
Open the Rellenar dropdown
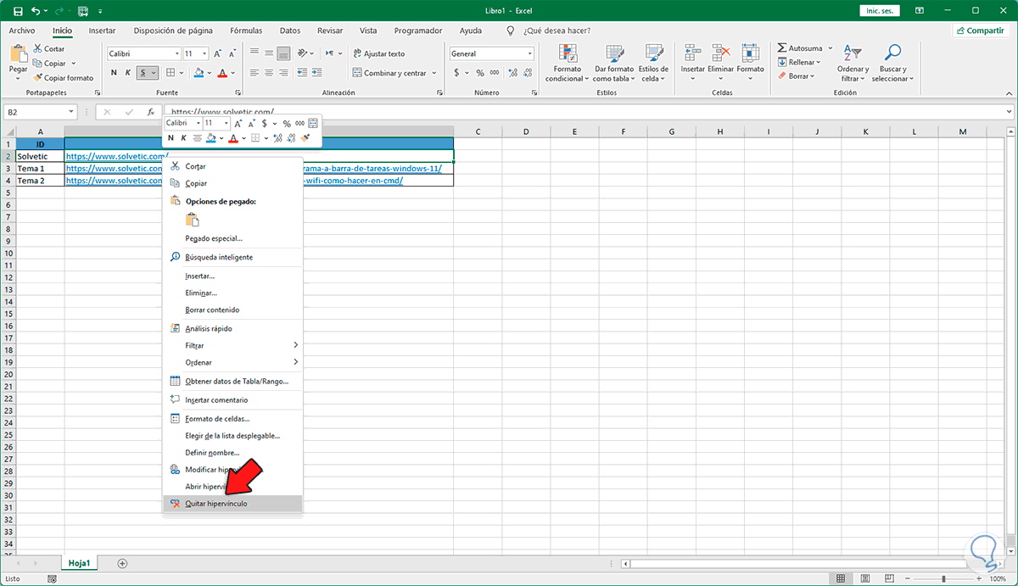pos(797,62)
